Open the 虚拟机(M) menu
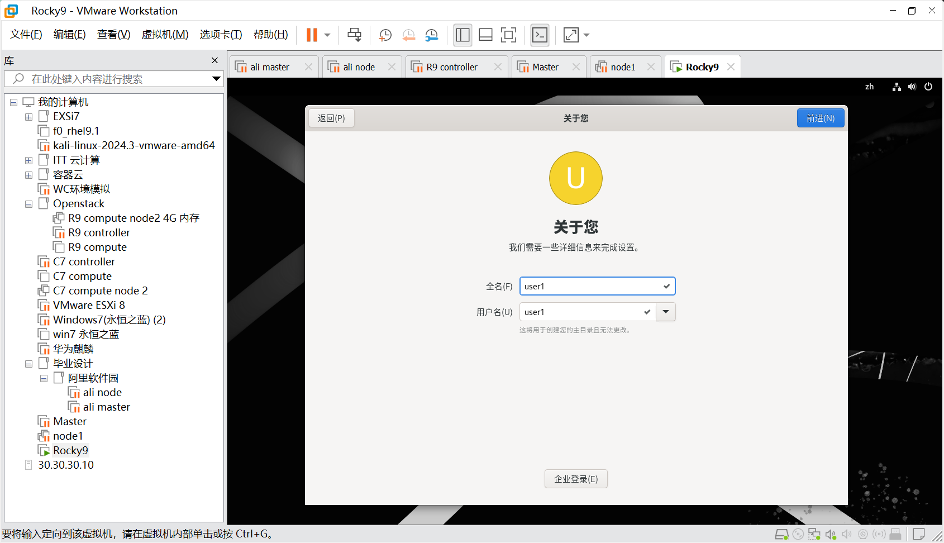This screenshot has height=543, width=944. click(x=165, y=35)
